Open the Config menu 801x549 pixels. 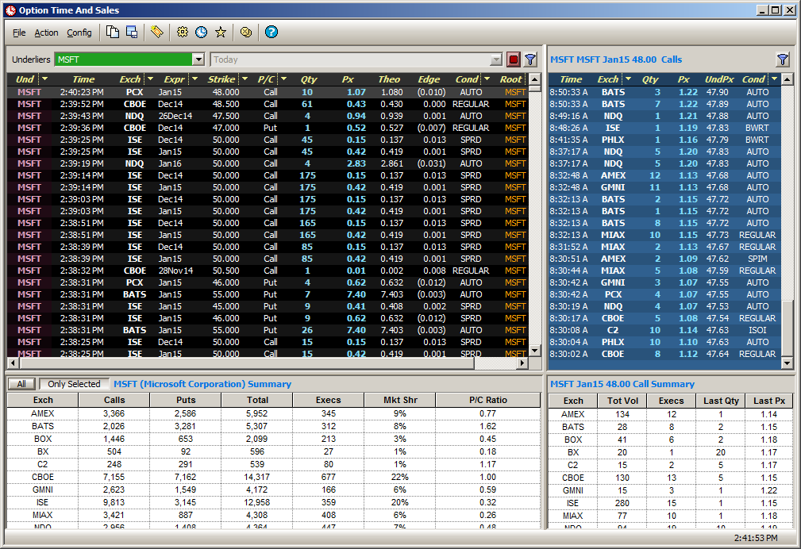click(x=79, y=33)
